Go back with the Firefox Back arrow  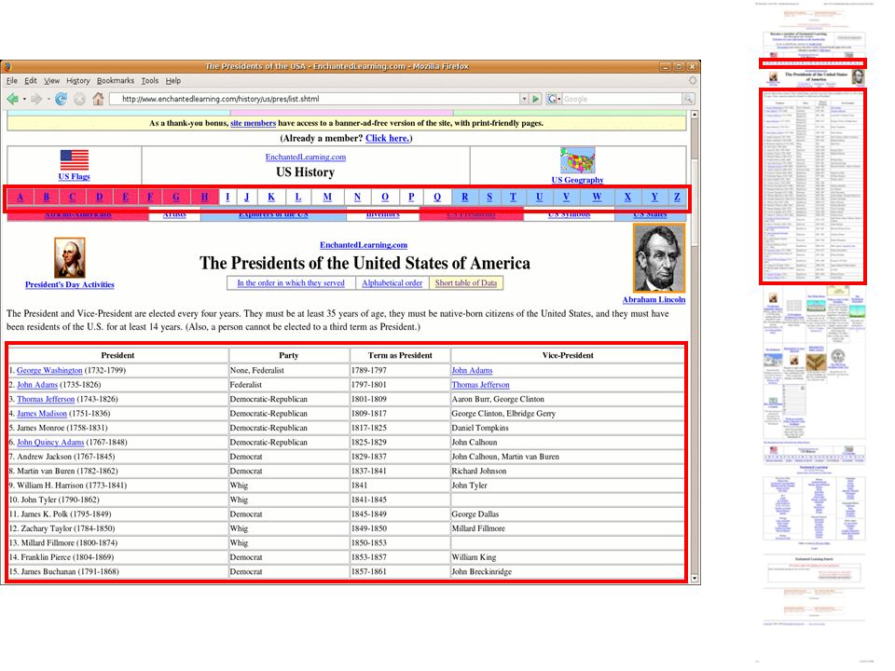coord(12,99)
